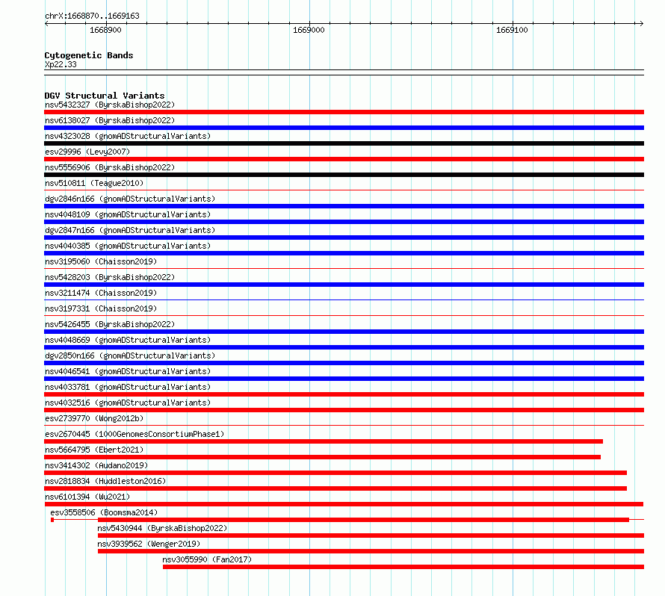Click the DGV Structural Variants track title
665x596 pixels.
[105, 96]
